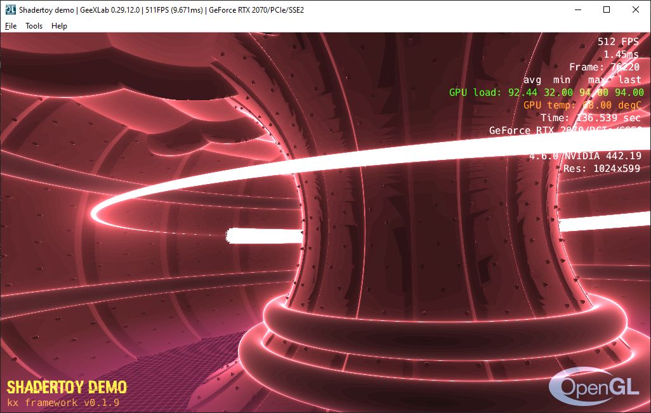Click the 'Res: 1024x599' resolution text
This screenshot has height=413, width=651.
click(x=602, y=169)
